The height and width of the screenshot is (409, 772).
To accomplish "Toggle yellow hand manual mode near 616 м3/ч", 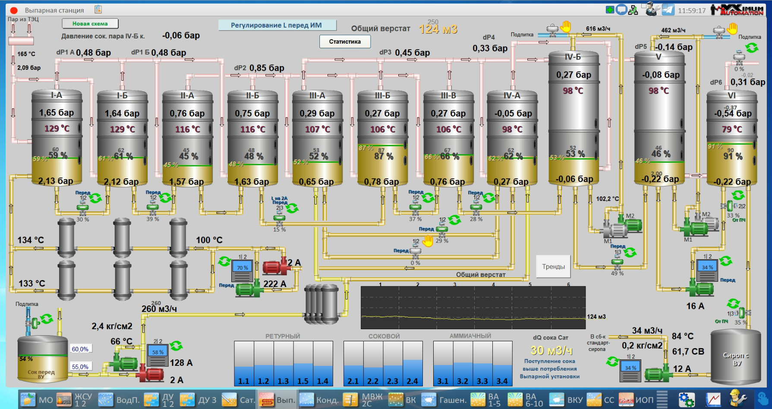I will 565,27.
